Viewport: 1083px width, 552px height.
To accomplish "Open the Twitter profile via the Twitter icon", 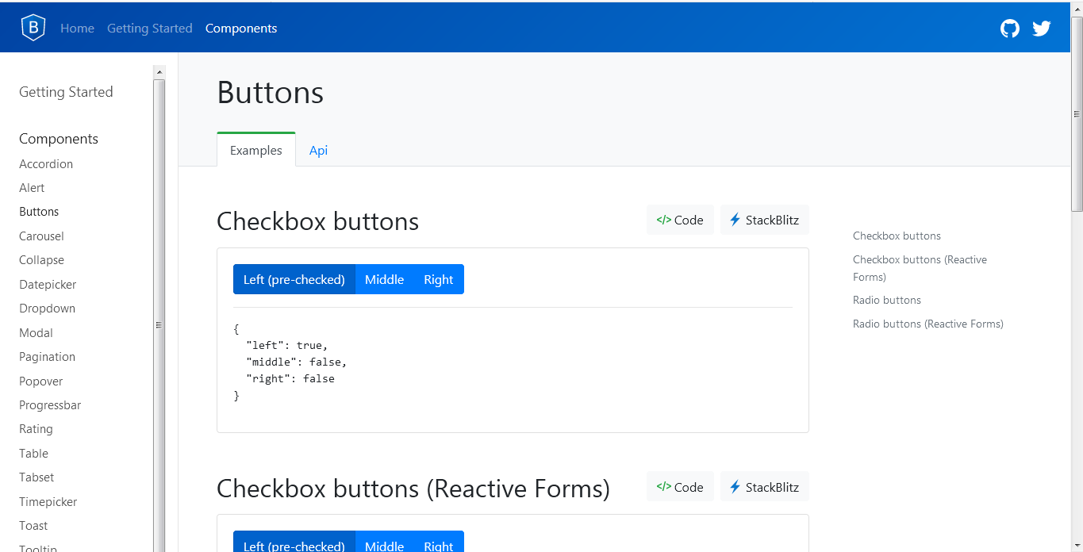I will [x=1042, y=28].
